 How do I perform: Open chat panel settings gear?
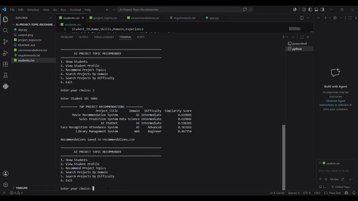tap(335, 18)
